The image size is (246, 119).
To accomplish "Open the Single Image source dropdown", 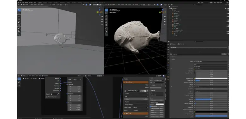I will click(x=136, y=105).
